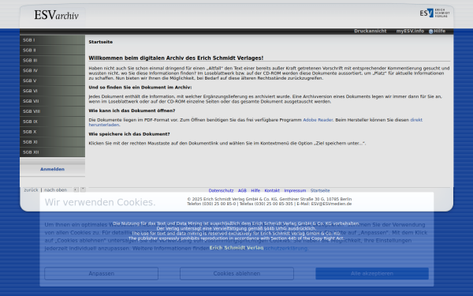Image resolution: width=473 pixels, height=296 pixels.
Task: Select SGB IX in sidebar
Action: coord(53,122)
